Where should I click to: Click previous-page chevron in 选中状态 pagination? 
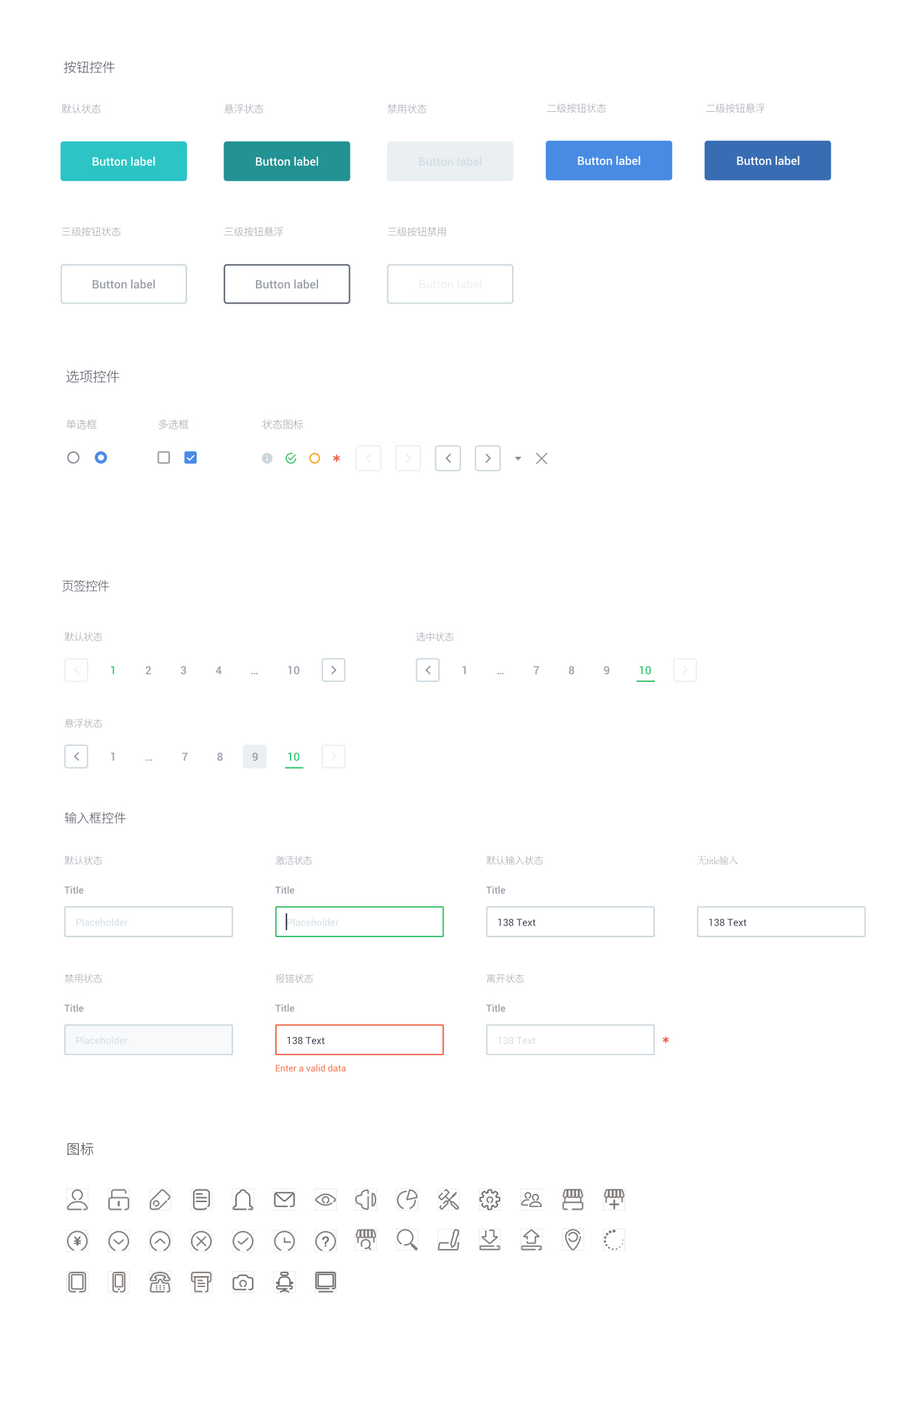[428, 670]
